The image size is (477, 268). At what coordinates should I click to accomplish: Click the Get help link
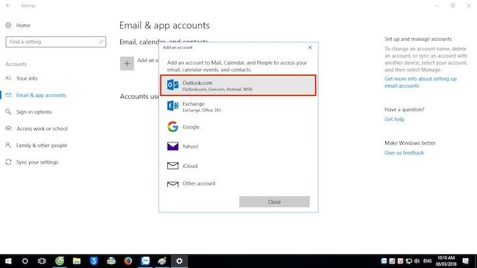pos(394,119)
